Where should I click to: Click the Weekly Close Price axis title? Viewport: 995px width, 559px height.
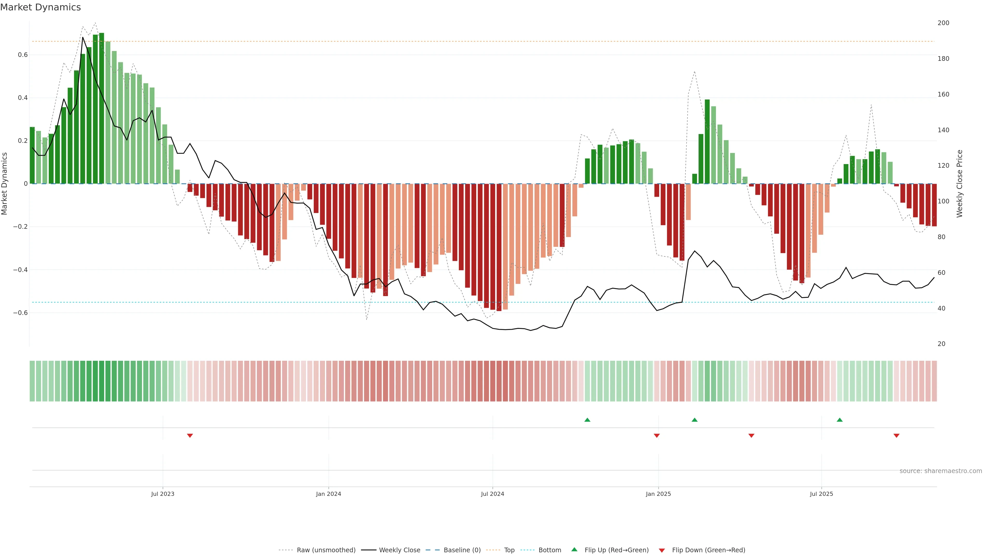pos(960,184)
